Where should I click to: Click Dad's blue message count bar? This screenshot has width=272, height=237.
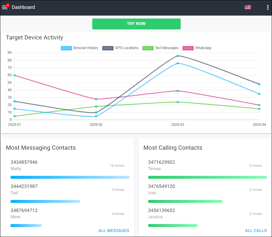tap(45, 201)
